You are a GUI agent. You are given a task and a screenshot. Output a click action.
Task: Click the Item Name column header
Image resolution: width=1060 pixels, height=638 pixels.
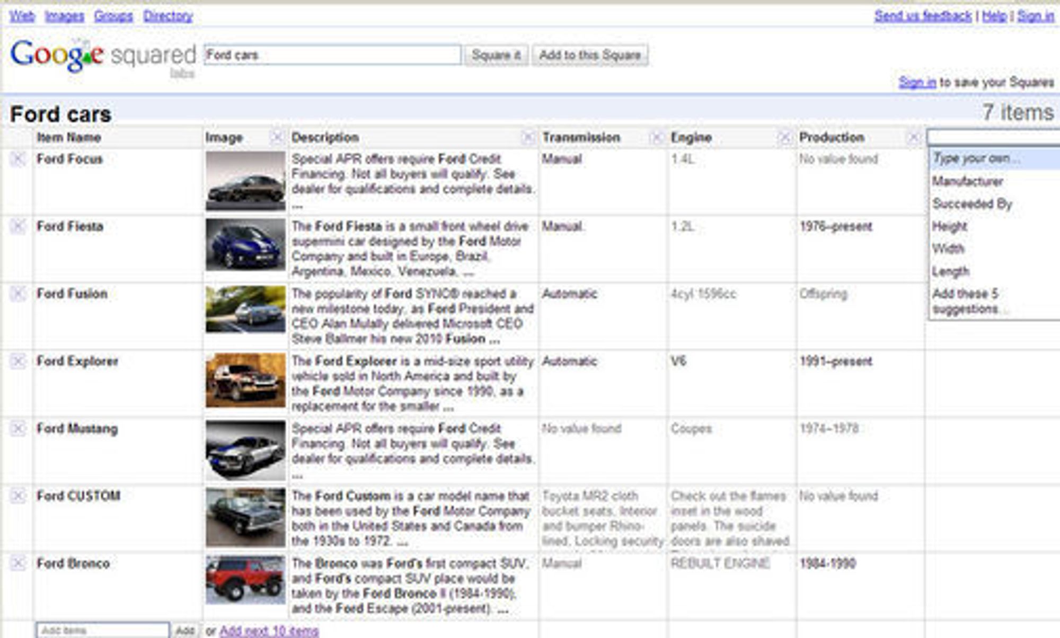(x=69, y=138)
